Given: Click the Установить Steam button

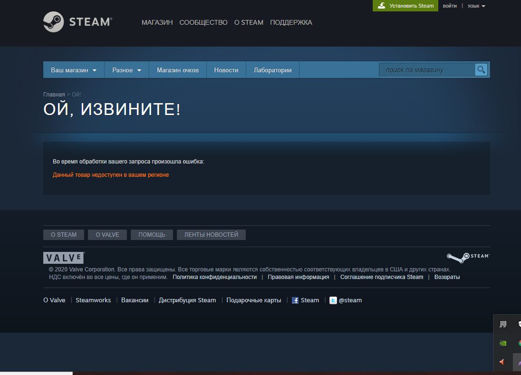Looking at the screenshot, I should click(405, 6).
